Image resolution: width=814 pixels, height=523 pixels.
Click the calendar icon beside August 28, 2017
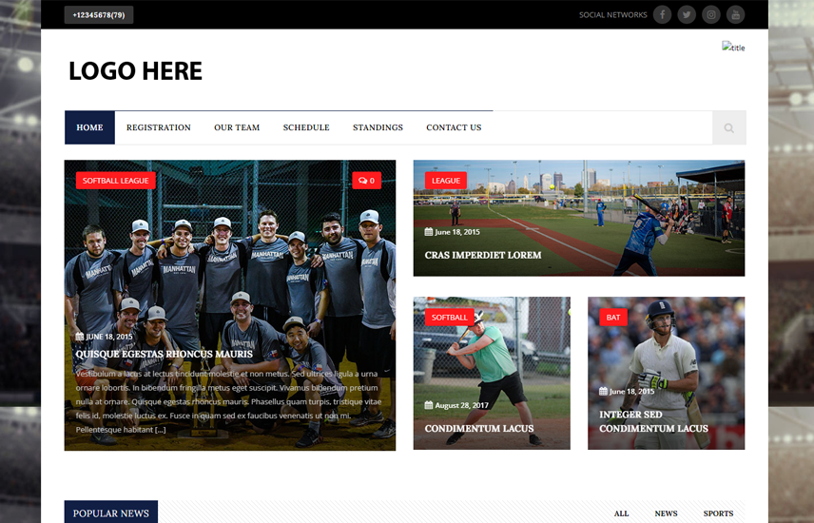click(x=428, y=405)
